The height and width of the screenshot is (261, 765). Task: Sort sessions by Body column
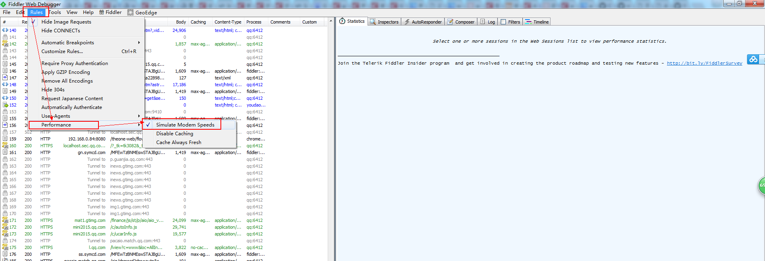click(181, 22)
